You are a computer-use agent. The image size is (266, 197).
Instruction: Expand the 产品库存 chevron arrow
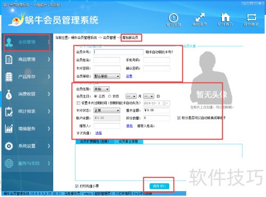pyautogui.click(x=49, y=77)
